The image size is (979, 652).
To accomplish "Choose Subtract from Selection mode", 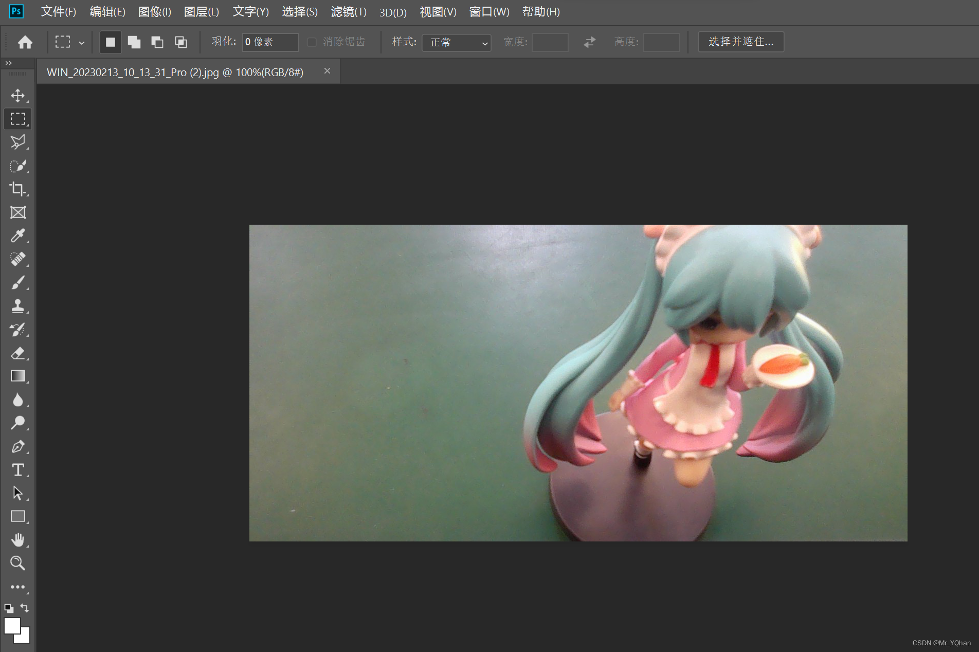I will (157, 42).
